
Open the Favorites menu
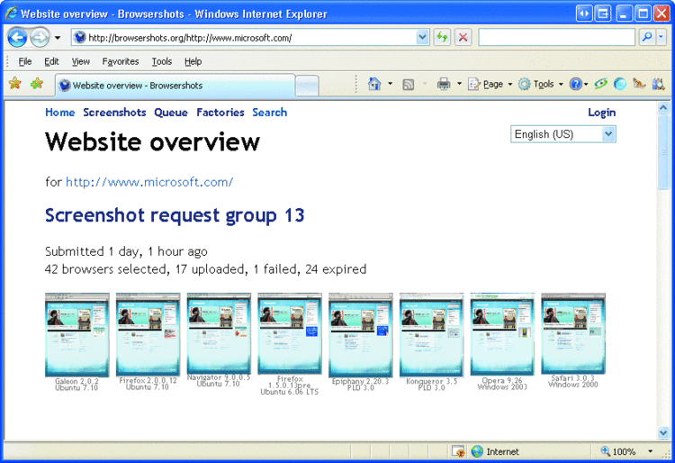[121, 61]
